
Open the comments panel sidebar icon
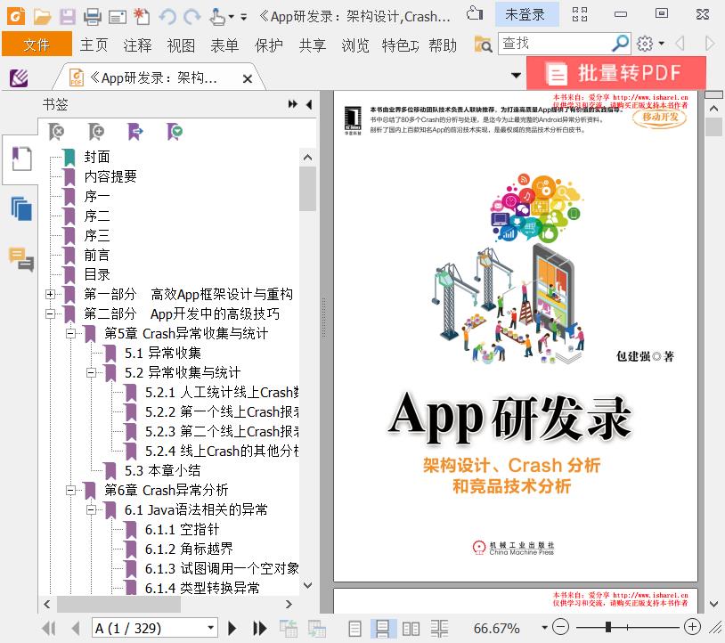point(21,259)
